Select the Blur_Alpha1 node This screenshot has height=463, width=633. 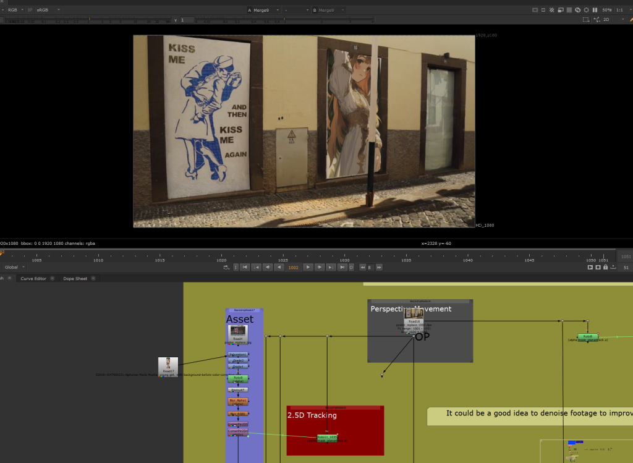pyautogui.click(x=238, y=402)
